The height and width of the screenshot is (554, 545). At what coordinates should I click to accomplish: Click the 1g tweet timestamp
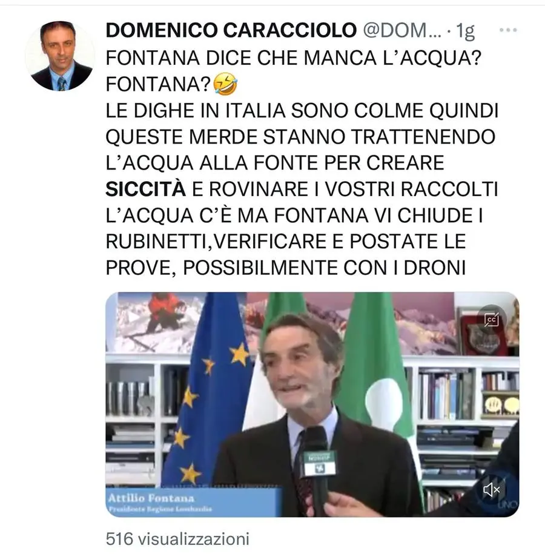(x=465, y=31)
